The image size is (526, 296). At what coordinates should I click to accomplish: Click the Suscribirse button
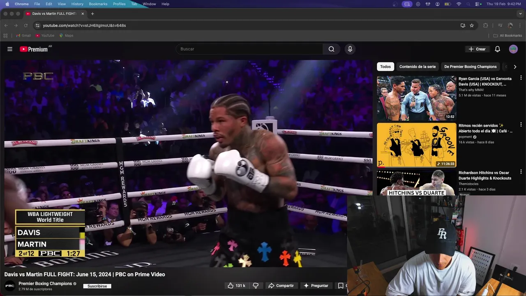(97, 286)
